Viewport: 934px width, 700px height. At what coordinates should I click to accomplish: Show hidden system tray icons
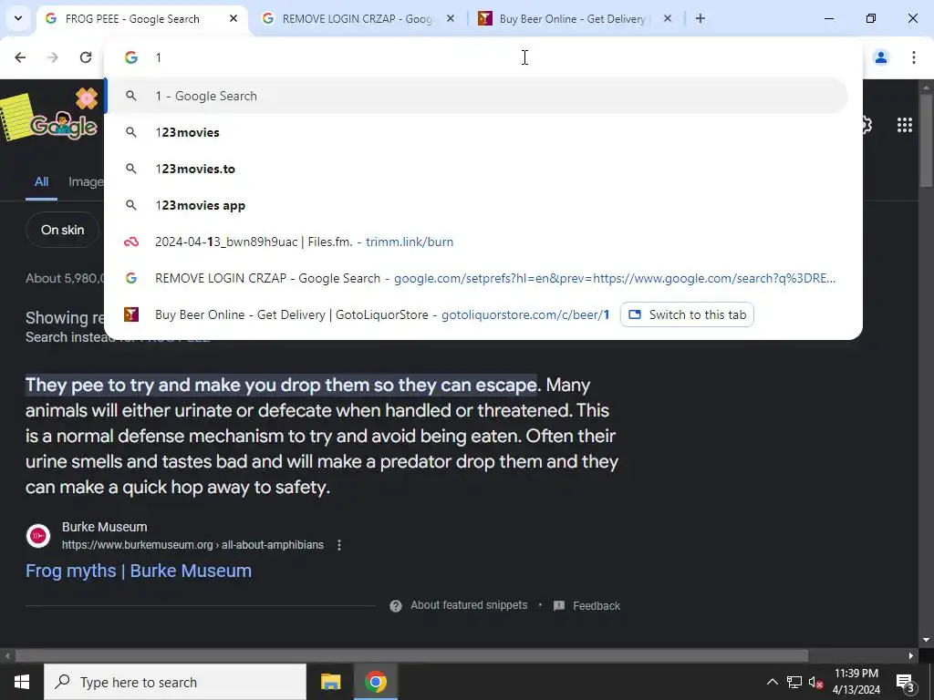(x=772, y=682)
